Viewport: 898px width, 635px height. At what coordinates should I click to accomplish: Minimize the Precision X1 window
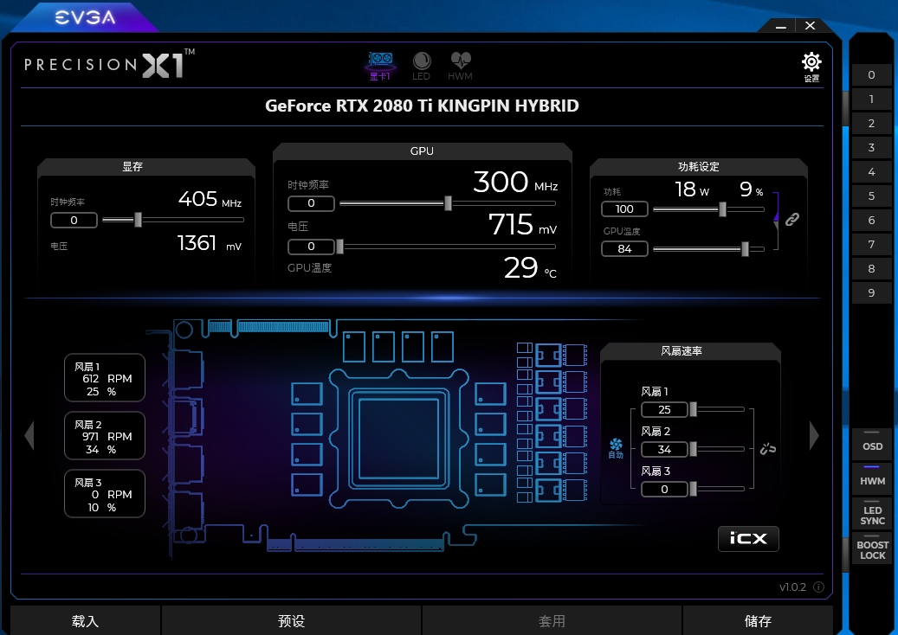click(780, 26)
